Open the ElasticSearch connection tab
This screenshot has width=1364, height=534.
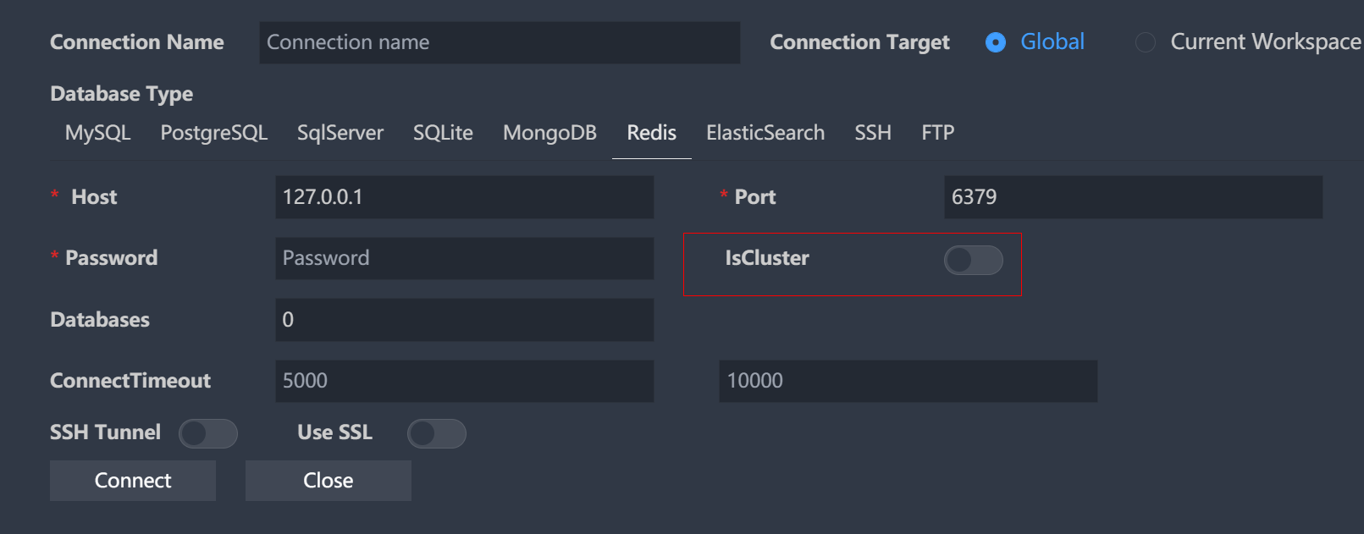coord(765,133)
